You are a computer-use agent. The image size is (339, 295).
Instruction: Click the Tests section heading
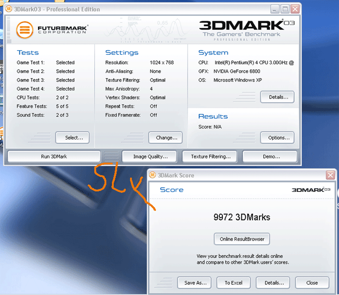[28, 52]
